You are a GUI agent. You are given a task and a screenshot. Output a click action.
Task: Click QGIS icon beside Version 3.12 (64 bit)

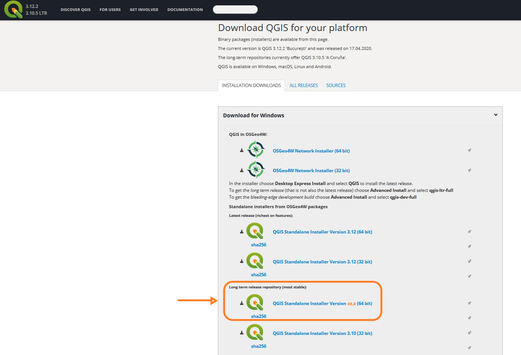[255, 231]
